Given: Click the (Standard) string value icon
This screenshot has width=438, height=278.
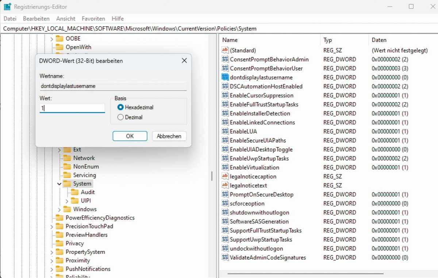Looking at the screenshot, I should coord(225,50).
